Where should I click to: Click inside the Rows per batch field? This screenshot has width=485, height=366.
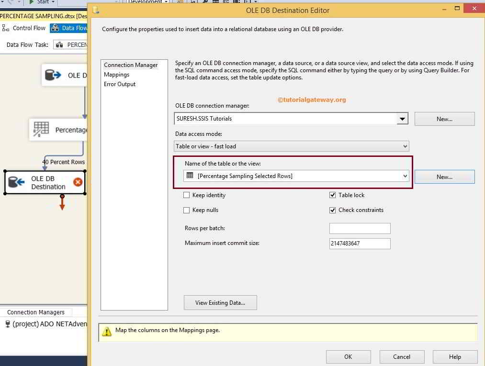click(359, 228)
